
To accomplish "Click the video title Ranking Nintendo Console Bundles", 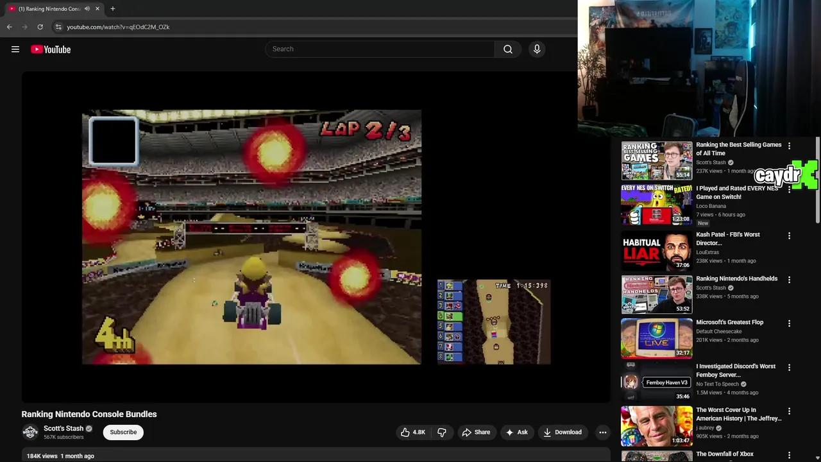I will coord(89,415).
